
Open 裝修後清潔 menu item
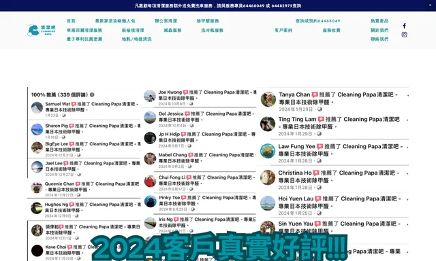133,30
